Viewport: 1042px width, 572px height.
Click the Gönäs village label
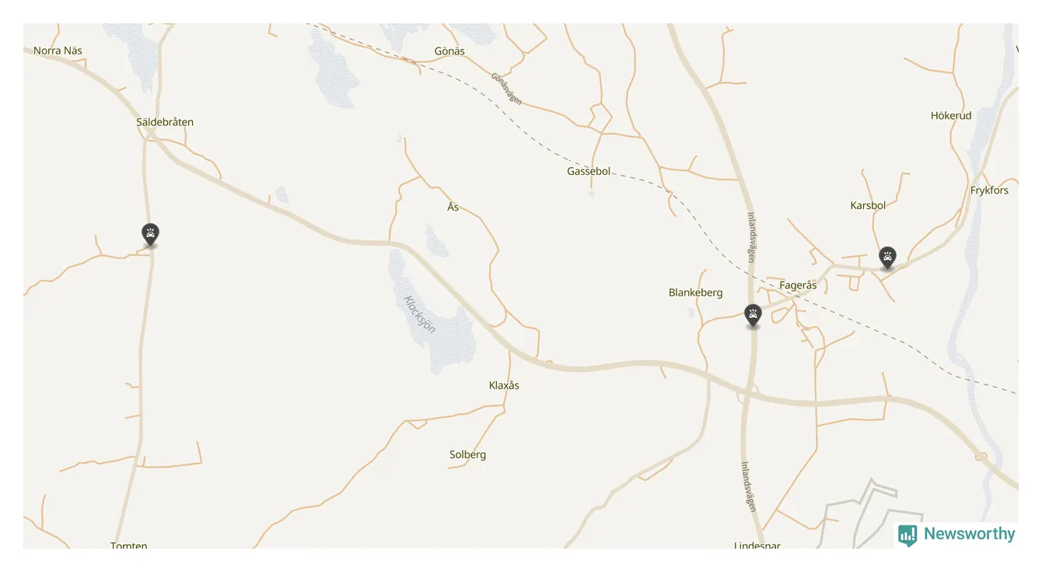449,51
